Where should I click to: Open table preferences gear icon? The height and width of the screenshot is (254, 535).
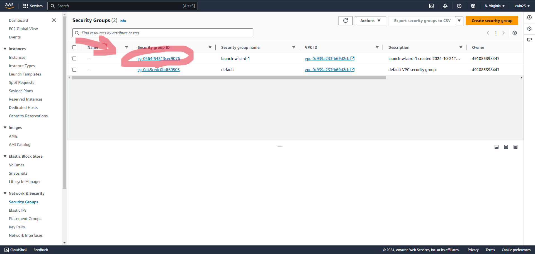pos(515,33)
